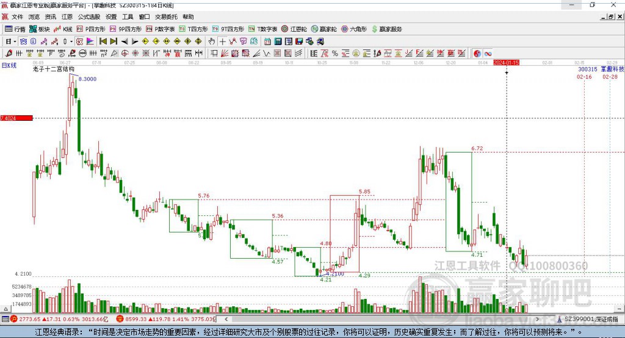Click the colorful flag icon
Viewport: 625px width, 338px height.
click(x=90, y=41)
